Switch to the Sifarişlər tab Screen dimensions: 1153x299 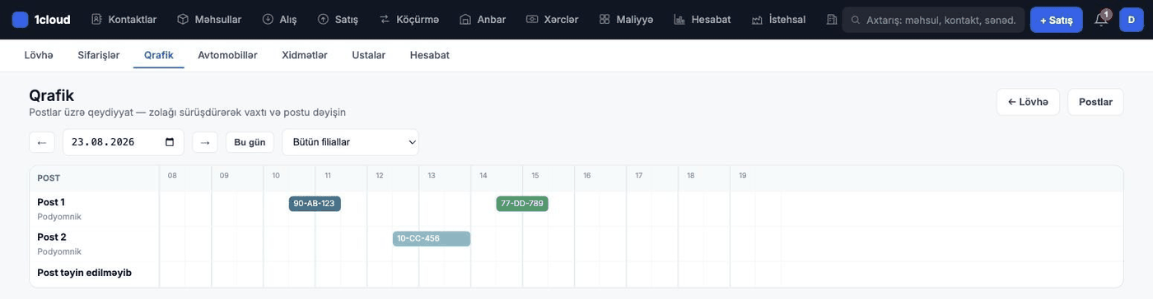99,55
